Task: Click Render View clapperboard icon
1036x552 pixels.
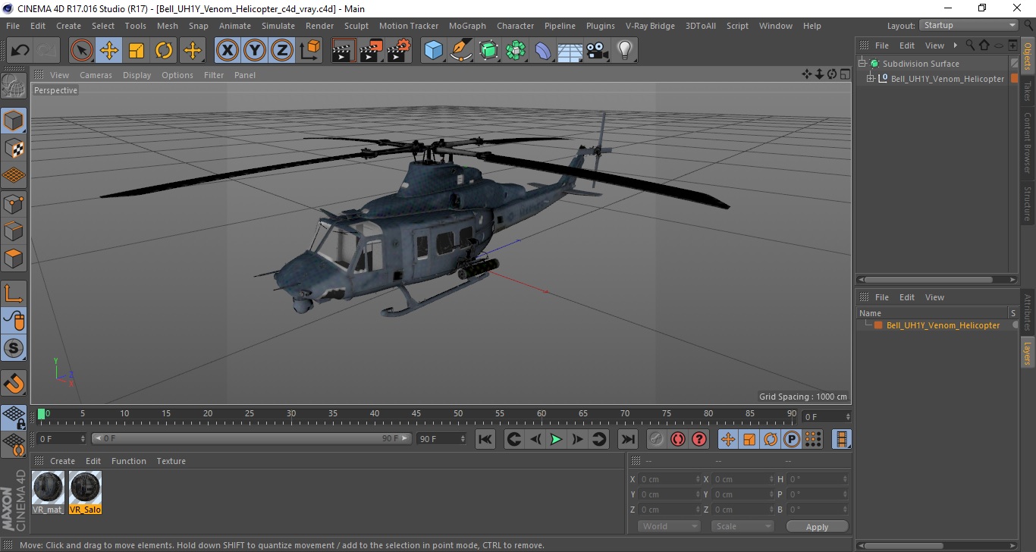Action: coord(344,51)
